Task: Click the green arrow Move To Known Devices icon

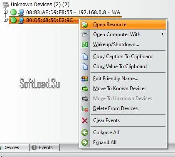Action: [x=85, y=88]
